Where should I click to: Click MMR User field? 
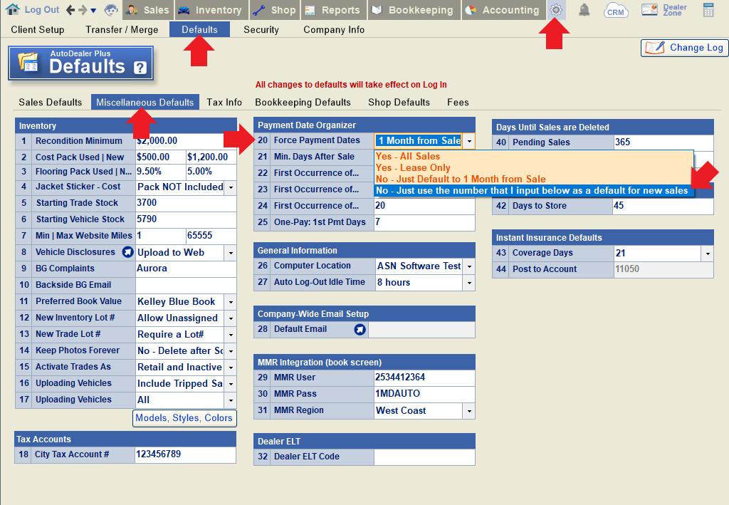click(x=424, y=378)
